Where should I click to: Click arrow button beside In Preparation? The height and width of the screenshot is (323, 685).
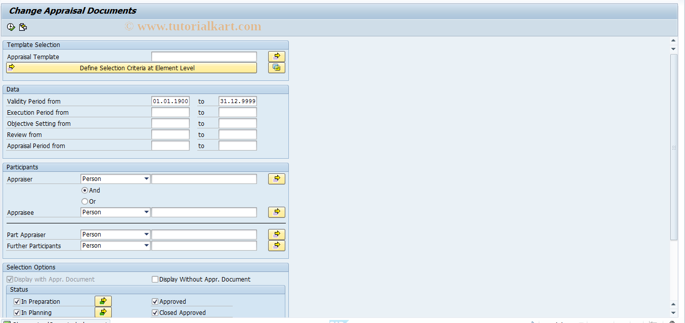coord(103,301)
